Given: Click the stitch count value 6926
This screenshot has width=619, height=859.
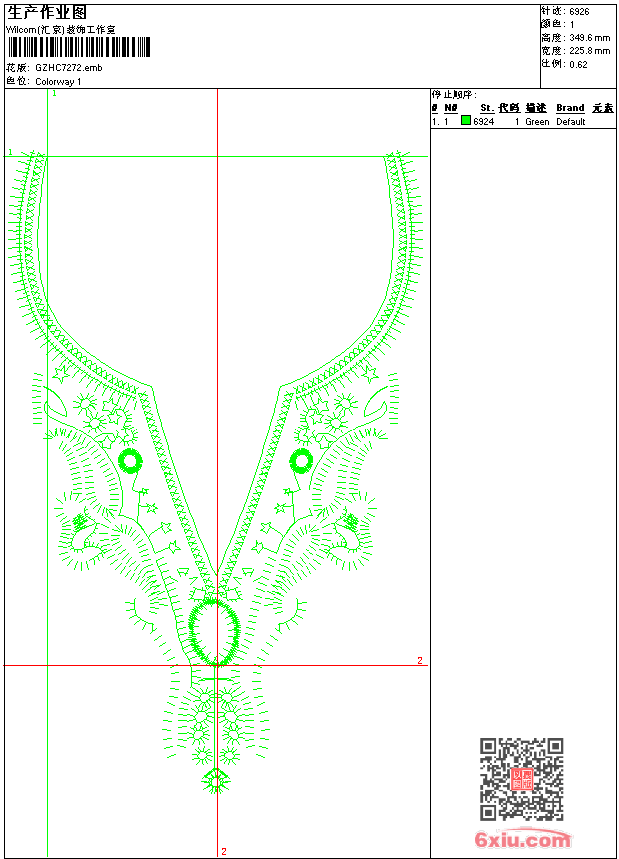Looking at the screenshot, I should [579, 12].
